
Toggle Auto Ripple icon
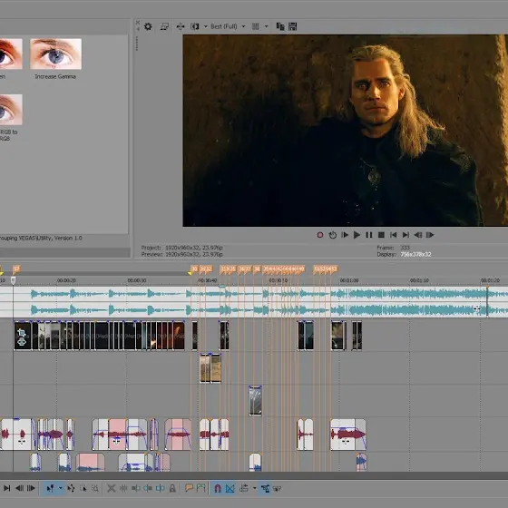(244, 488)
